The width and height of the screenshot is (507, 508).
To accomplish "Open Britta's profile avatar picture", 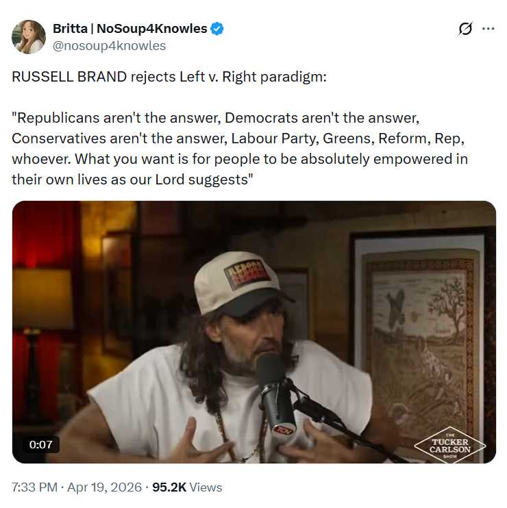I will (x=29, y=36).
